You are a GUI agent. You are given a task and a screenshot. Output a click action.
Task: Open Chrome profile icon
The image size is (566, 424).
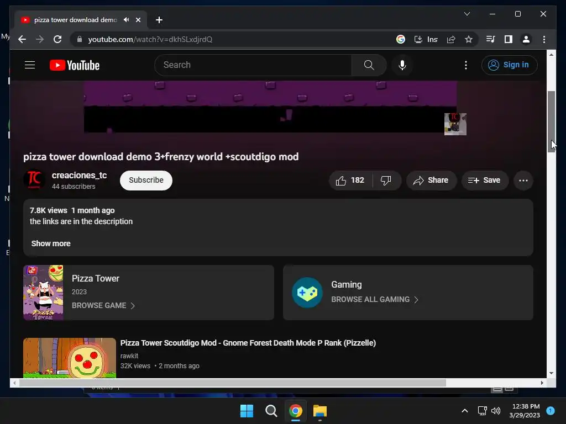pyautogui.click(x=526, y=39)
